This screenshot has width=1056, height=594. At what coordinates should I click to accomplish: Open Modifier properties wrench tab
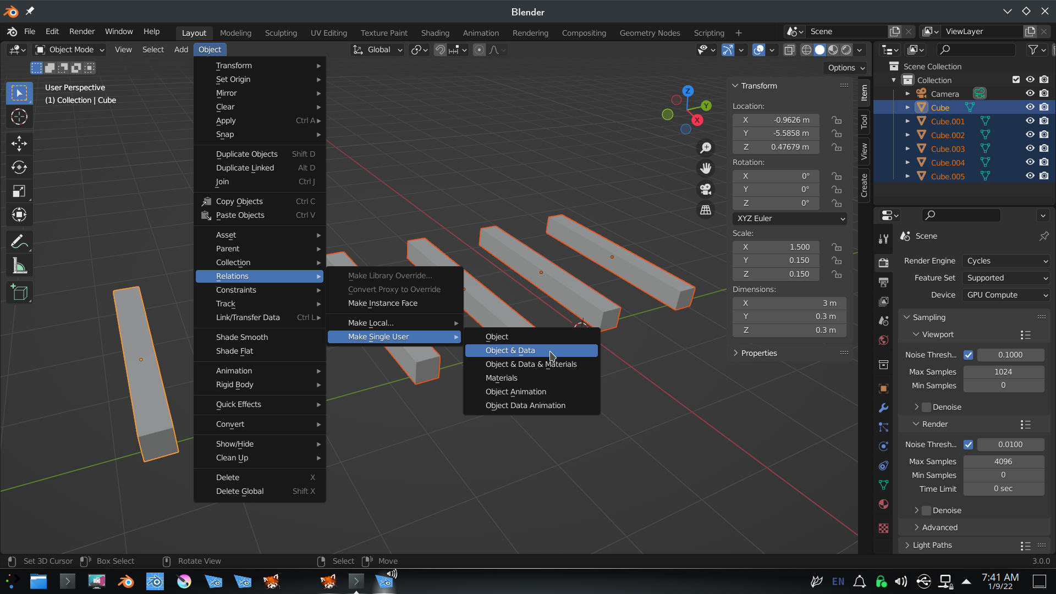[883, 408]
